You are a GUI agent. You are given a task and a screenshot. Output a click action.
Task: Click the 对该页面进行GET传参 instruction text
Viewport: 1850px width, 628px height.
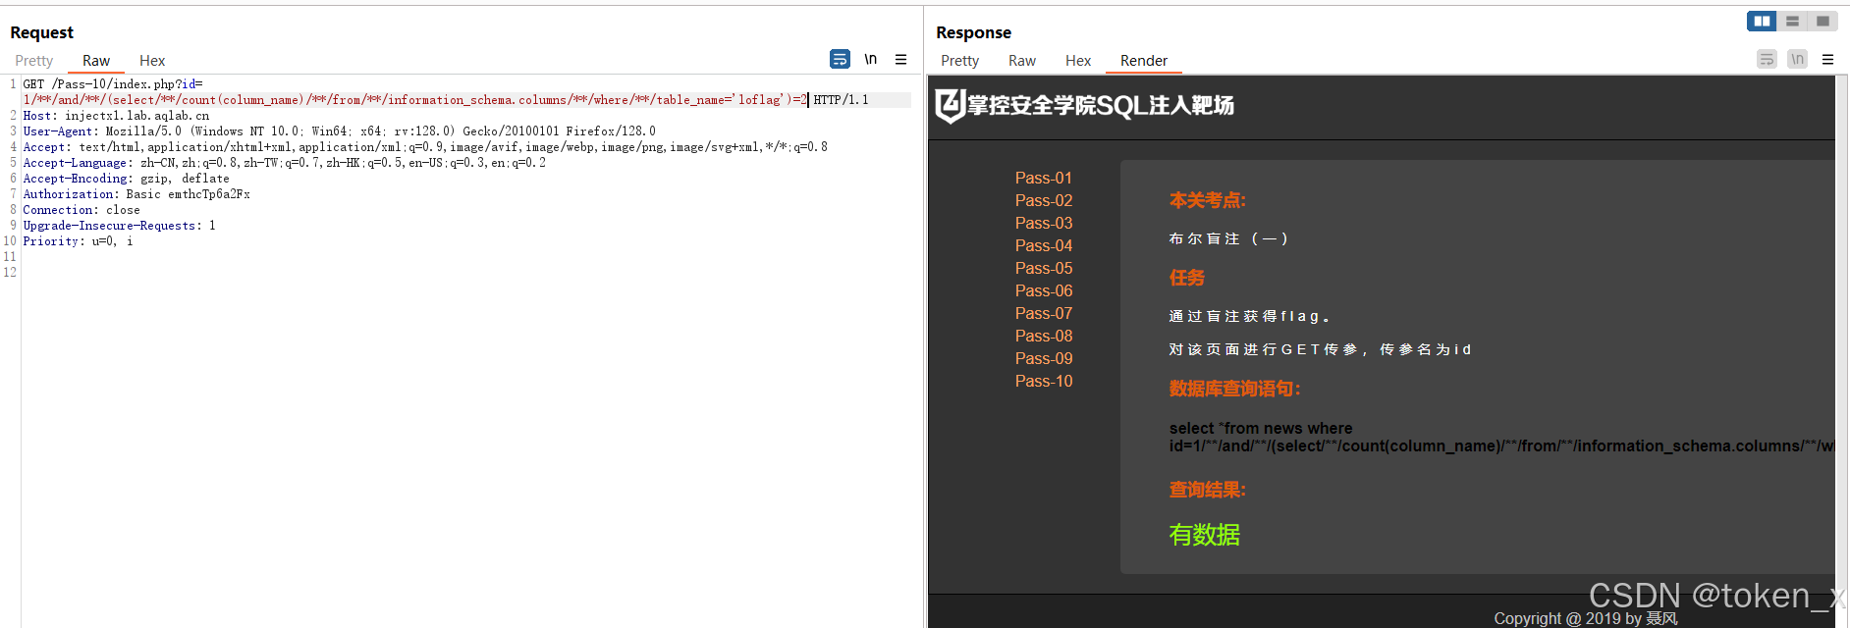pyautogui.click(x=1320, y=349)
